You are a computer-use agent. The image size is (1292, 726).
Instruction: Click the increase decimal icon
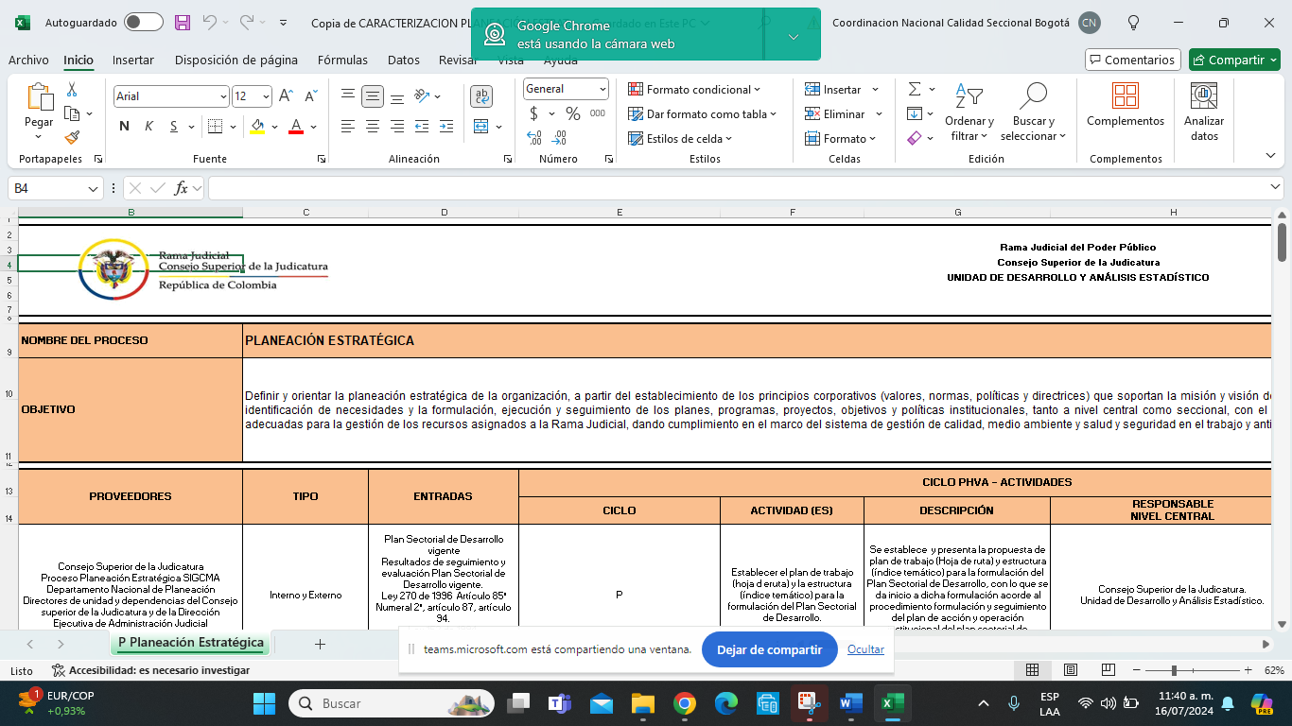(534, 138)
